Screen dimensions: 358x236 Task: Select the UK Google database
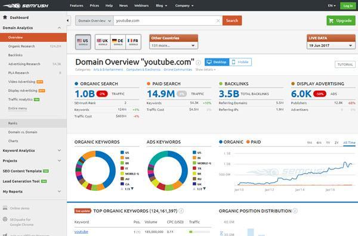(x=103, y=42)
